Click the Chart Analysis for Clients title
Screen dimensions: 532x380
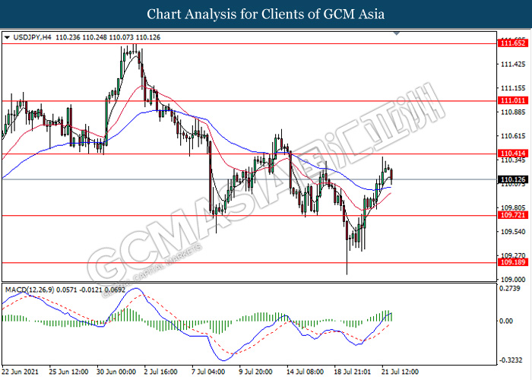[266, 14]
